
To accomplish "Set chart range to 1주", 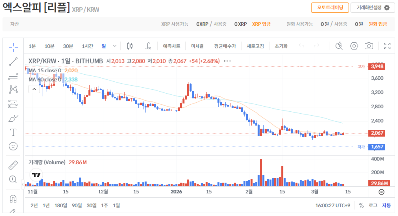I will 104,205.
